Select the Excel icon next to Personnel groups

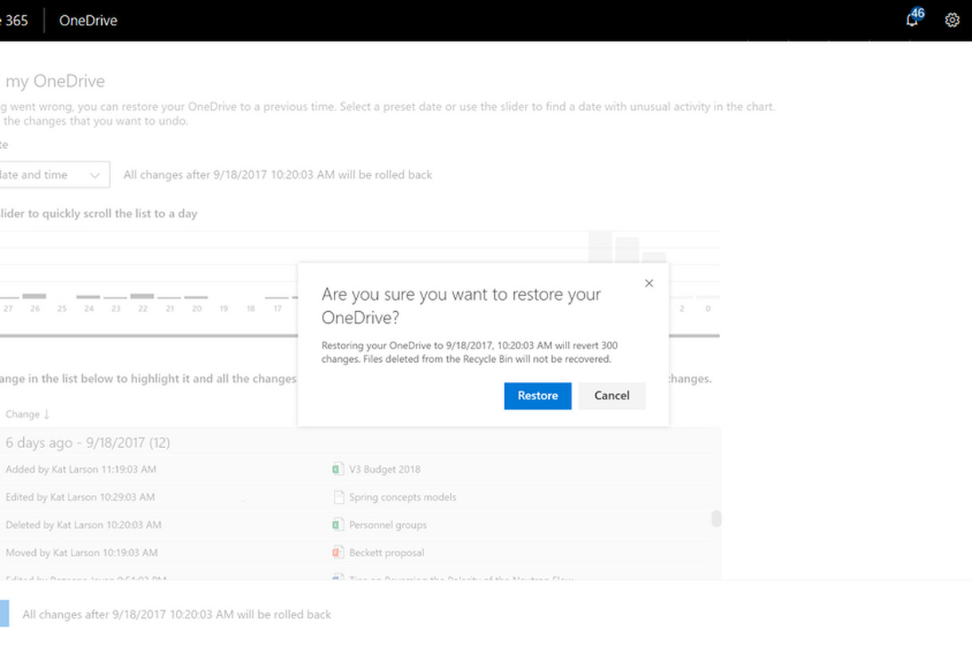pos(338,524)
